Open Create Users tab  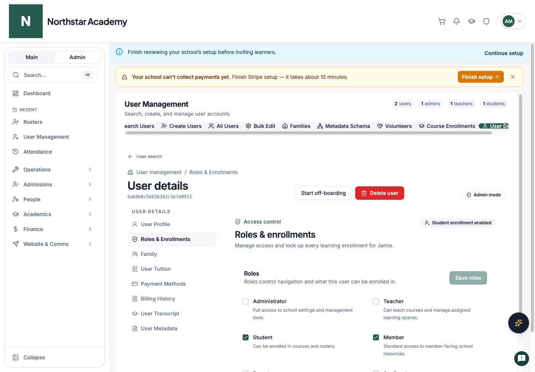(x=181, y=126)
